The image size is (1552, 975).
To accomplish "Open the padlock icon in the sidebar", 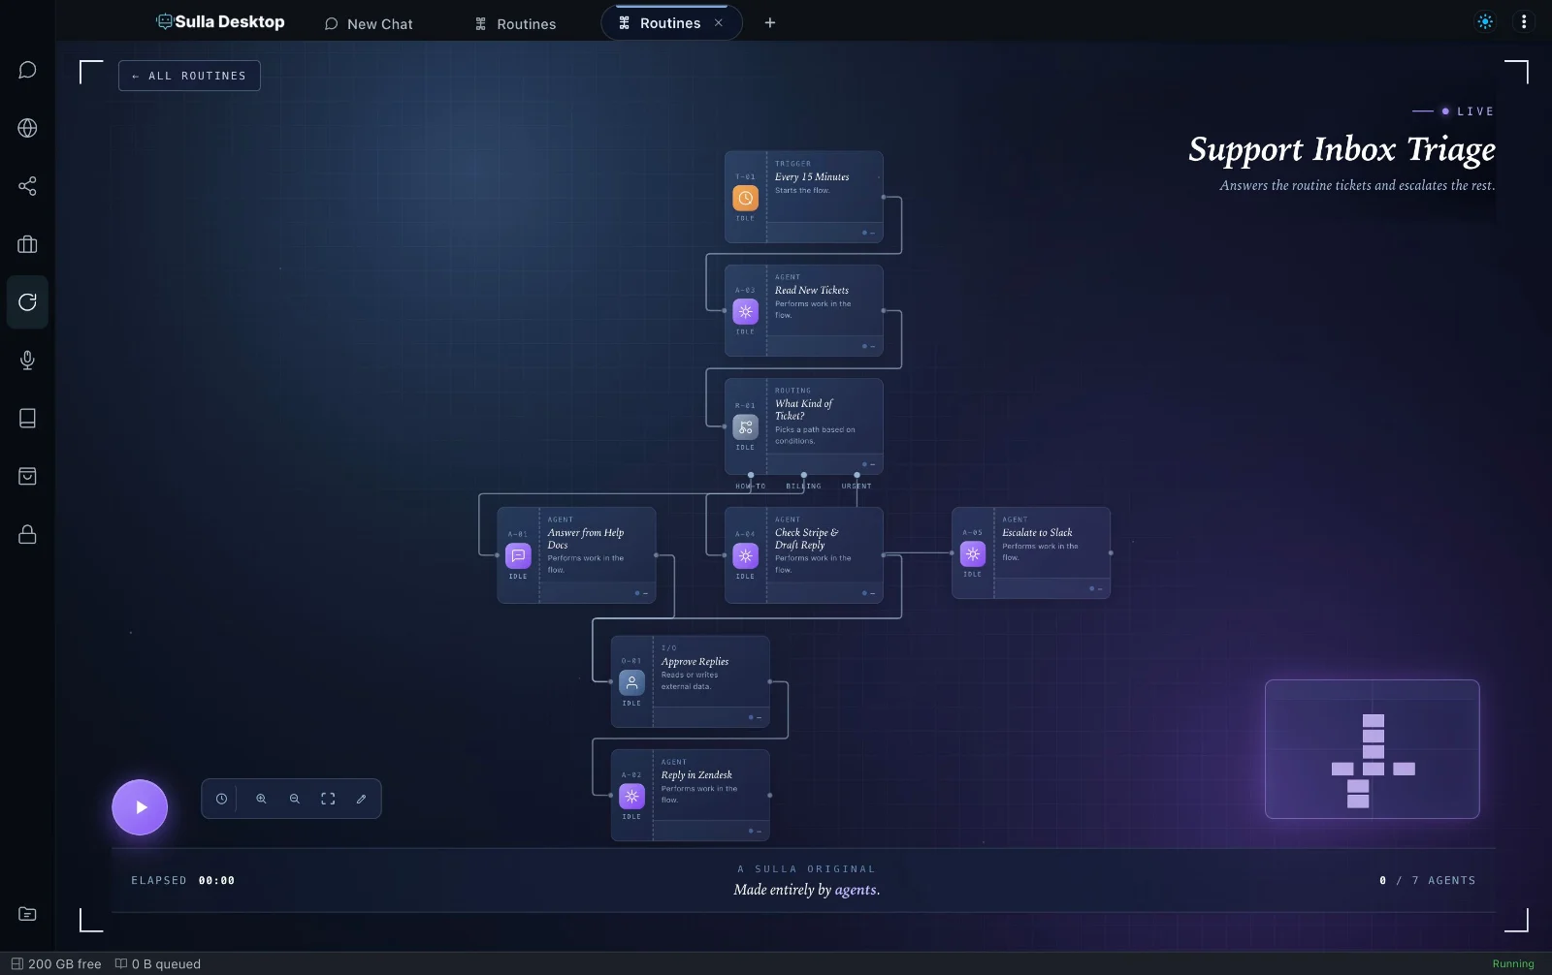I will click(x=27, y=534).
